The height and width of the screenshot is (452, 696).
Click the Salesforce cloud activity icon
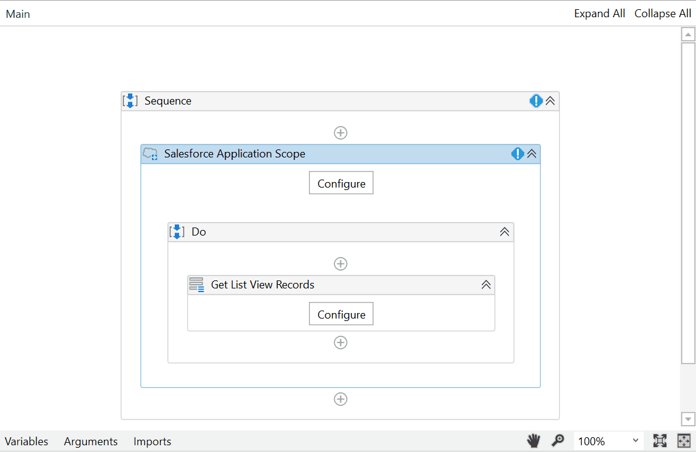(150, 154)
